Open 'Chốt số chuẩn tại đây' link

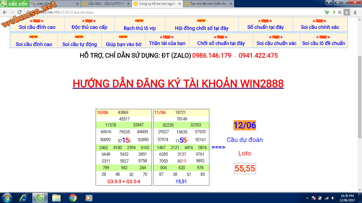pyautogui.click(x=221, y=43)
